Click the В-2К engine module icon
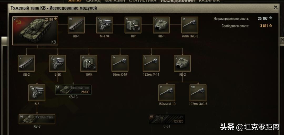Screen dimensions: 284x135 [58, 63]
